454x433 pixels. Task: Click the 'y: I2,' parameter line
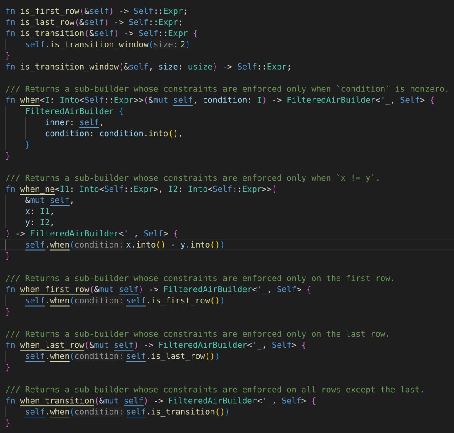click(39, 223)
